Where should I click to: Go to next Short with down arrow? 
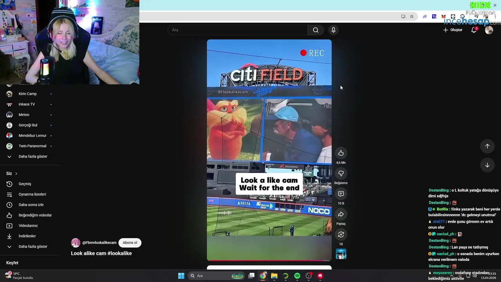487,165
